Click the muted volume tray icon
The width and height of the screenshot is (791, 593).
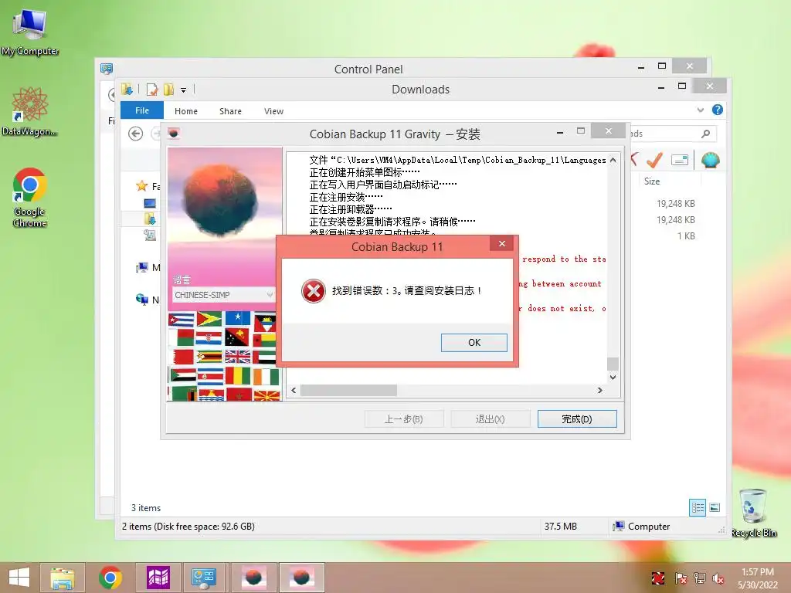pyautogui.click(x=718, y=578)
